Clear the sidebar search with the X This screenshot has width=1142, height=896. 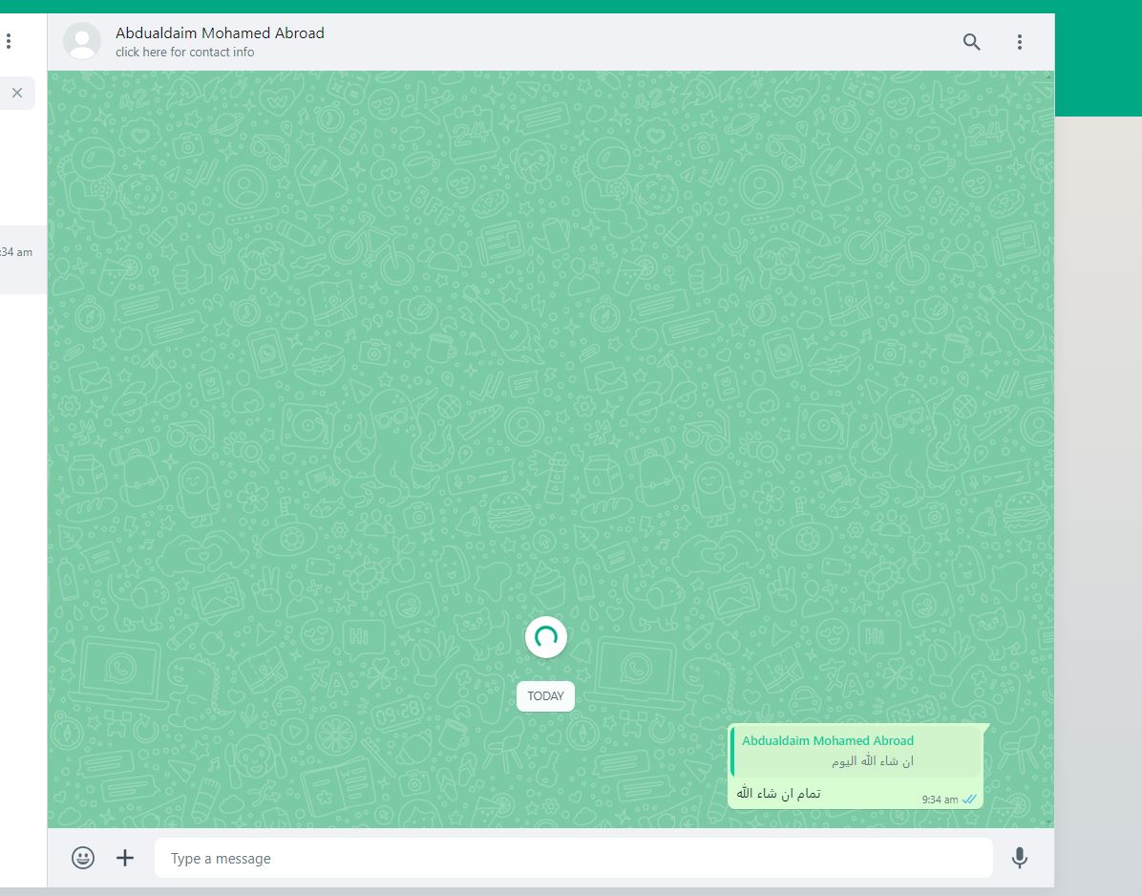pos(17,93)
